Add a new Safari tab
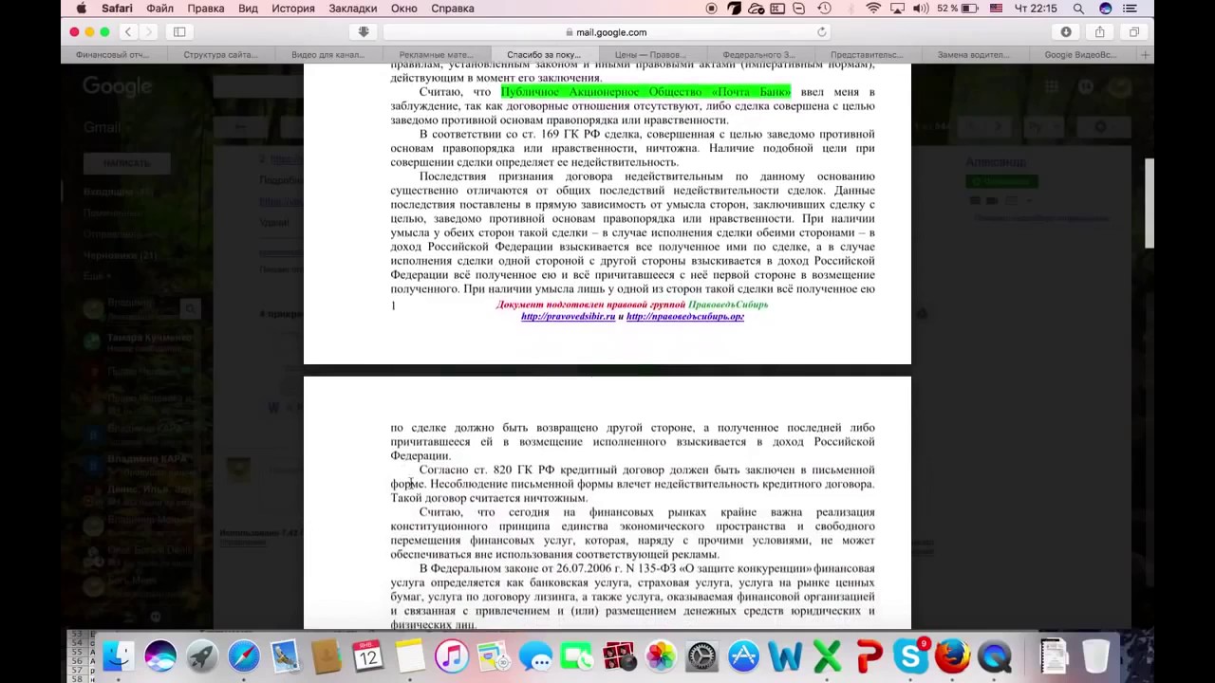The height and width of the screenshot is (683, 1215). (x=1145, y=55)
